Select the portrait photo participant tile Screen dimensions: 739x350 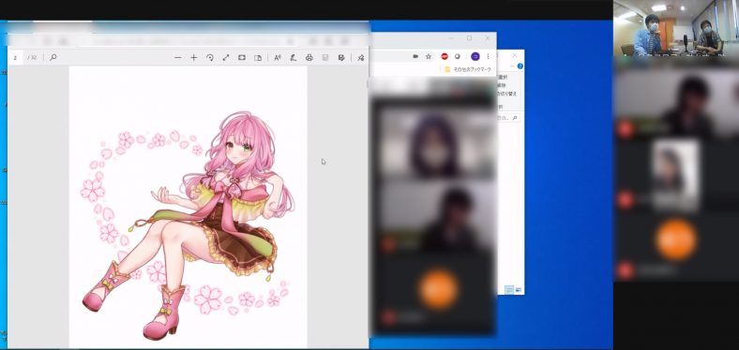676,175
